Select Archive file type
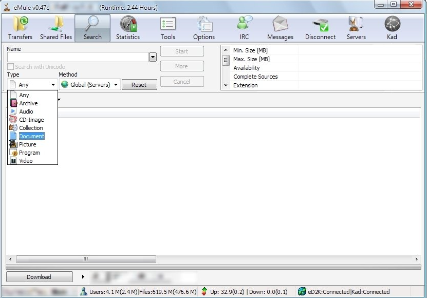 32,103
